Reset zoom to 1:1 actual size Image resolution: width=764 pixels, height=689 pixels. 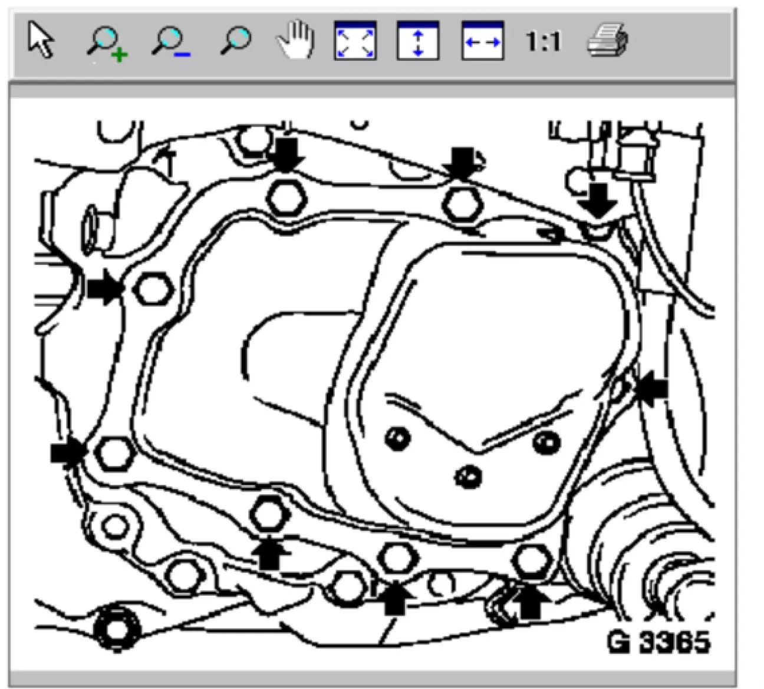(543, 42)
